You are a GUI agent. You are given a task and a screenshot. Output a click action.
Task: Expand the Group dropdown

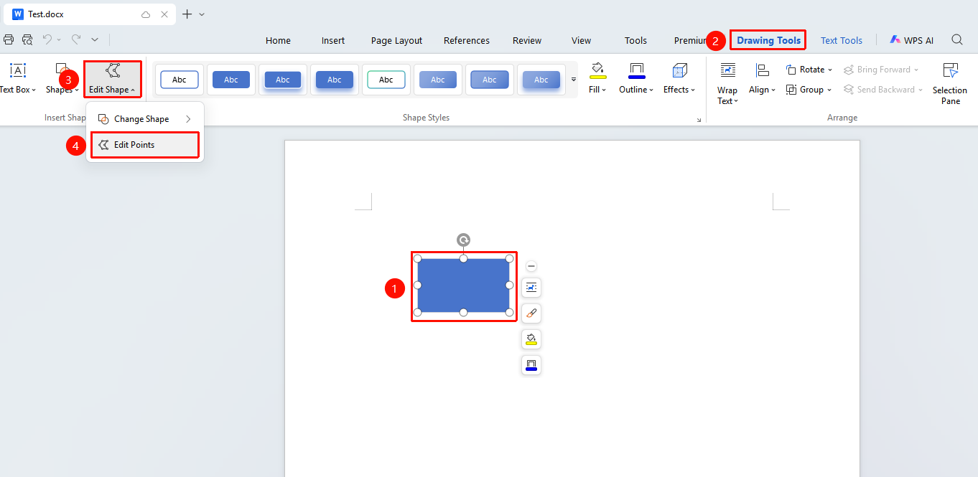829,90
